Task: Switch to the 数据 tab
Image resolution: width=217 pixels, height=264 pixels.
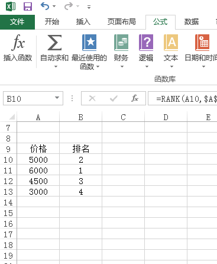Action: tap(192, 22)
